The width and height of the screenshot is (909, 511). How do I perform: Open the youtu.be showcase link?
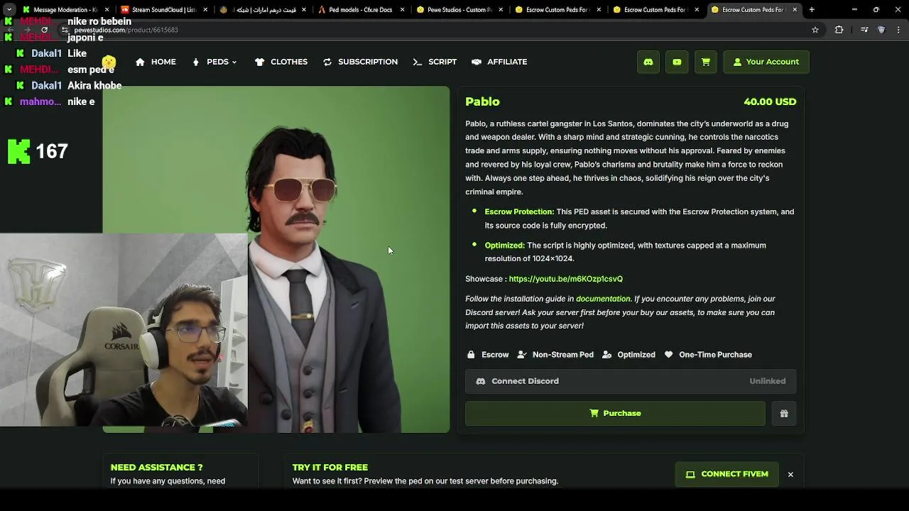coord(565,279)
